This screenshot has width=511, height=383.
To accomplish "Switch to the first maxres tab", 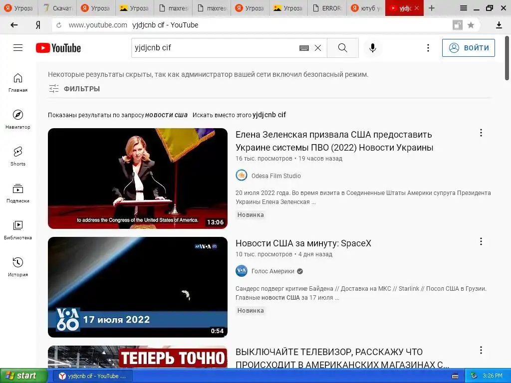I will point(173,8).
